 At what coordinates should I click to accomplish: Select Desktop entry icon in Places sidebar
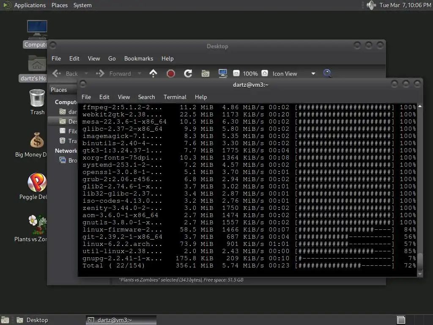[x=63, y=121]
